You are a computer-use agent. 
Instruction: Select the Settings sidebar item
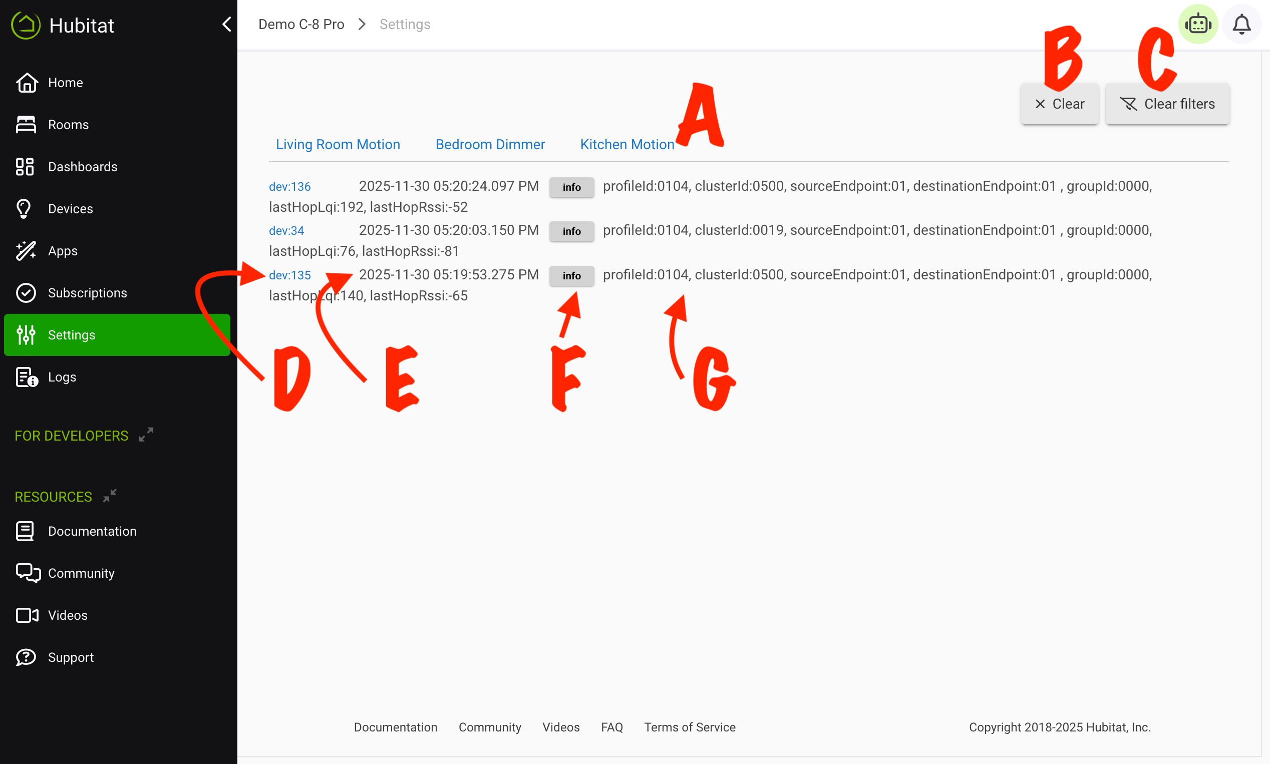(117, 334)
